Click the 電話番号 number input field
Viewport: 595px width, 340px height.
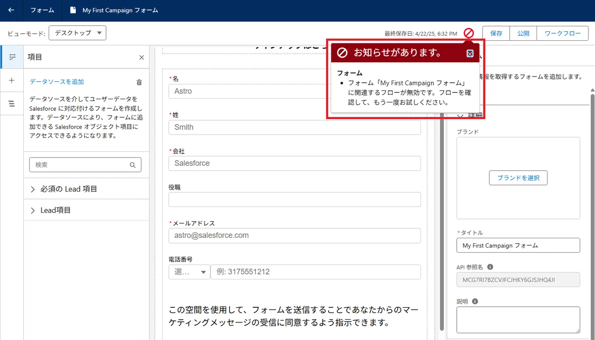(x=316, y=272)
